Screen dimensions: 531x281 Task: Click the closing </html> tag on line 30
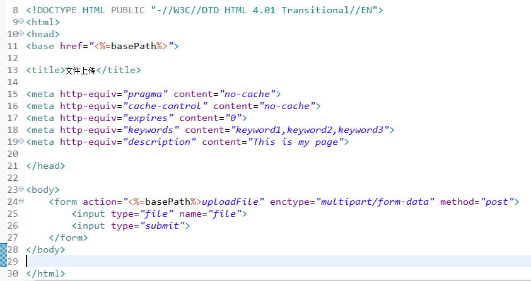tap(45, 273)
